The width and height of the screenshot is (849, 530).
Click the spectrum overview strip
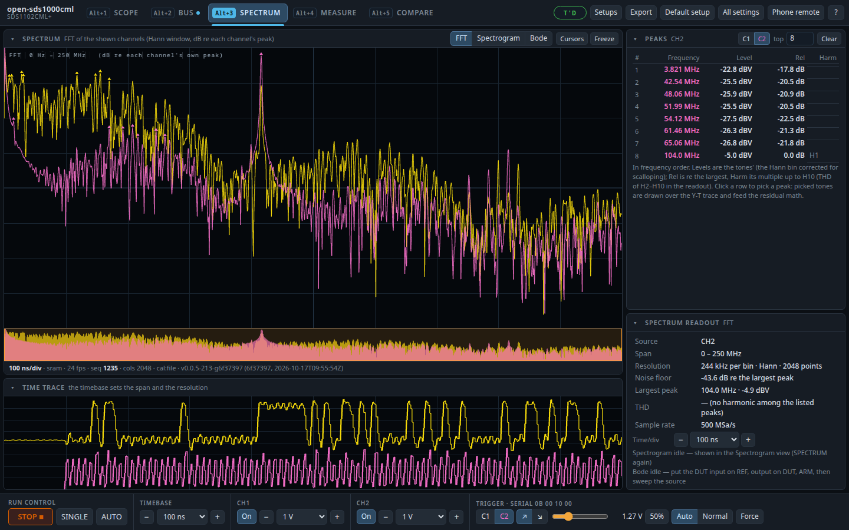[313, 344]
